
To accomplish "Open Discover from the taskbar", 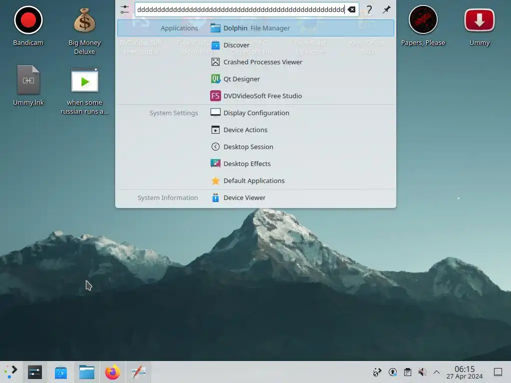I will pyautogui.click(x=60, y=372).
